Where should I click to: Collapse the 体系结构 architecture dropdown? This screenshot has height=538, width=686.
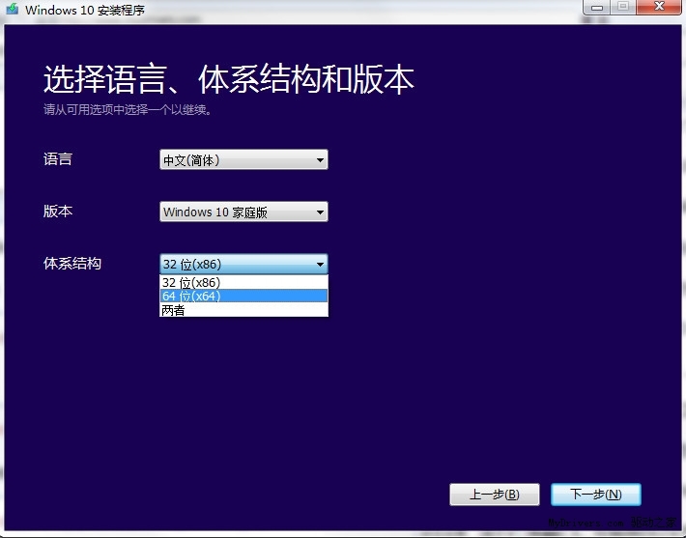[243, 264]
